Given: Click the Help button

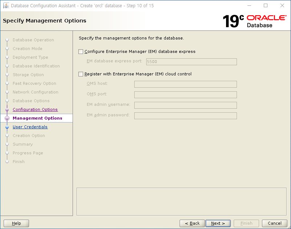Looking at the screenshot, I should tap(16, 223).
